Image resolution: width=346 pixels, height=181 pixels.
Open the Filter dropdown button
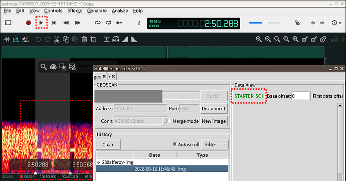pos(215,144)
